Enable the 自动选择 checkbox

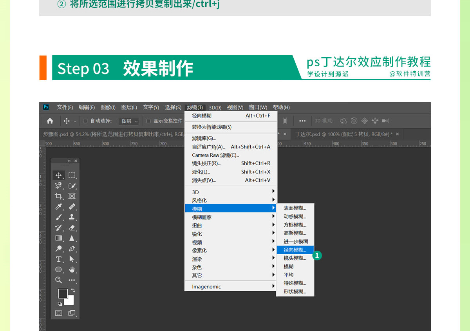click(x=85, y=121)
